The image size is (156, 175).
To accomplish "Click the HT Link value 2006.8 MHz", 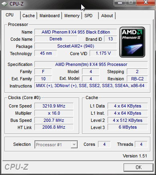I will 54,127.
